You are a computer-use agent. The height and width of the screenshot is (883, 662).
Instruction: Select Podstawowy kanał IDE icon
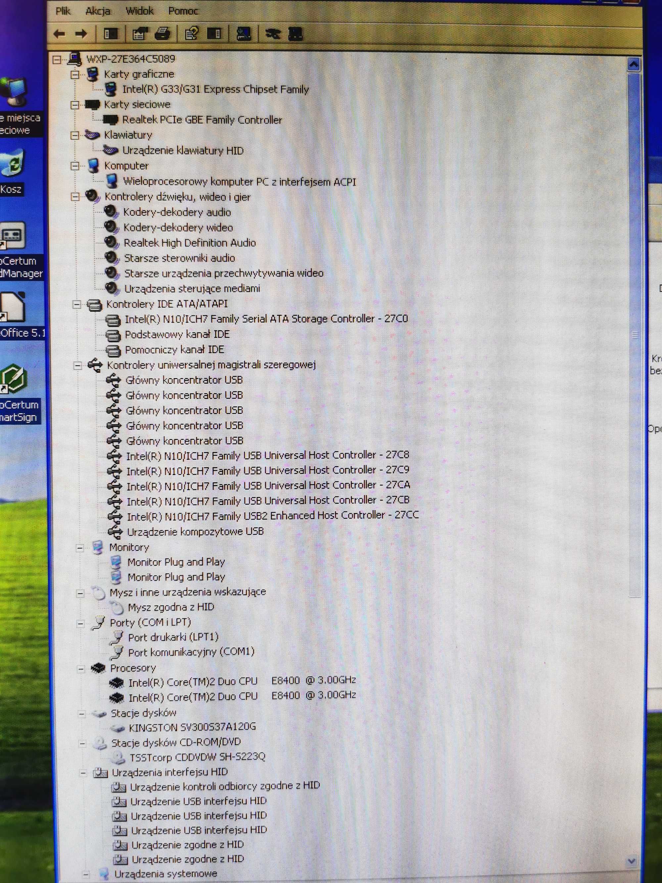pyautogui.click(x=113, y=335)
